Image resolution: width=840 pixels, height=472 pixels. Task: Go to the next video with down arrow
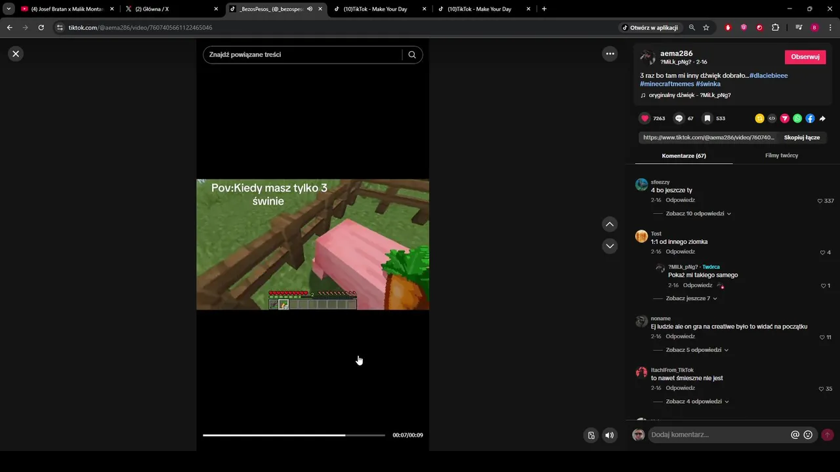pyautogui.click(x=610, y=246)
